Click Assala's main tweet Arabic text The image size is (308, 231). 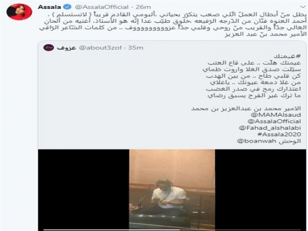[x=173, y=24]
